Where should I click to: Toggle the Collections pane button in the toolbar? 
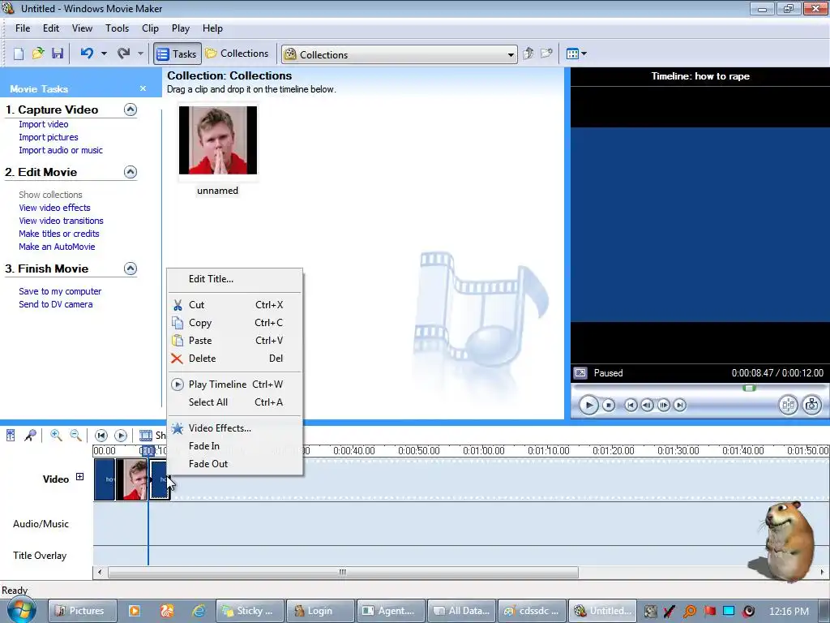[x=237, y=54]
